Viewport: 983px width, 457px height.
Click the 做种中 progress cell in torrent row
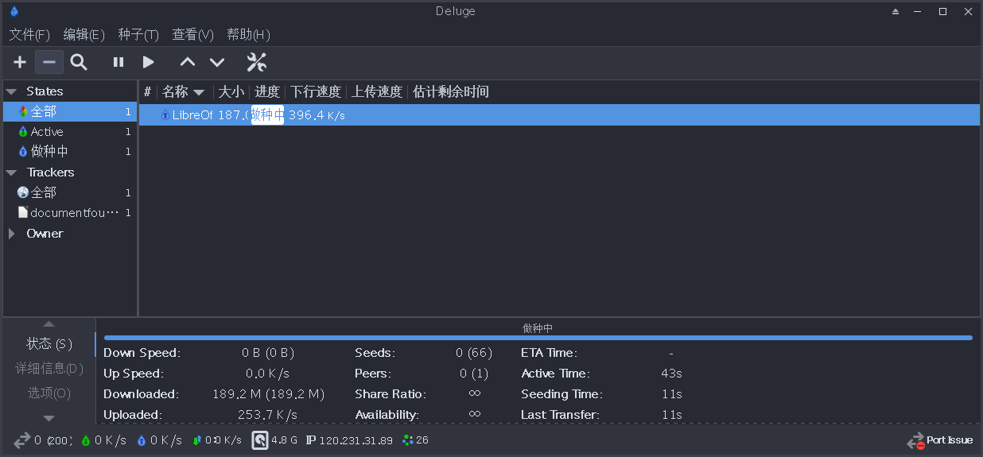(267, 115)
